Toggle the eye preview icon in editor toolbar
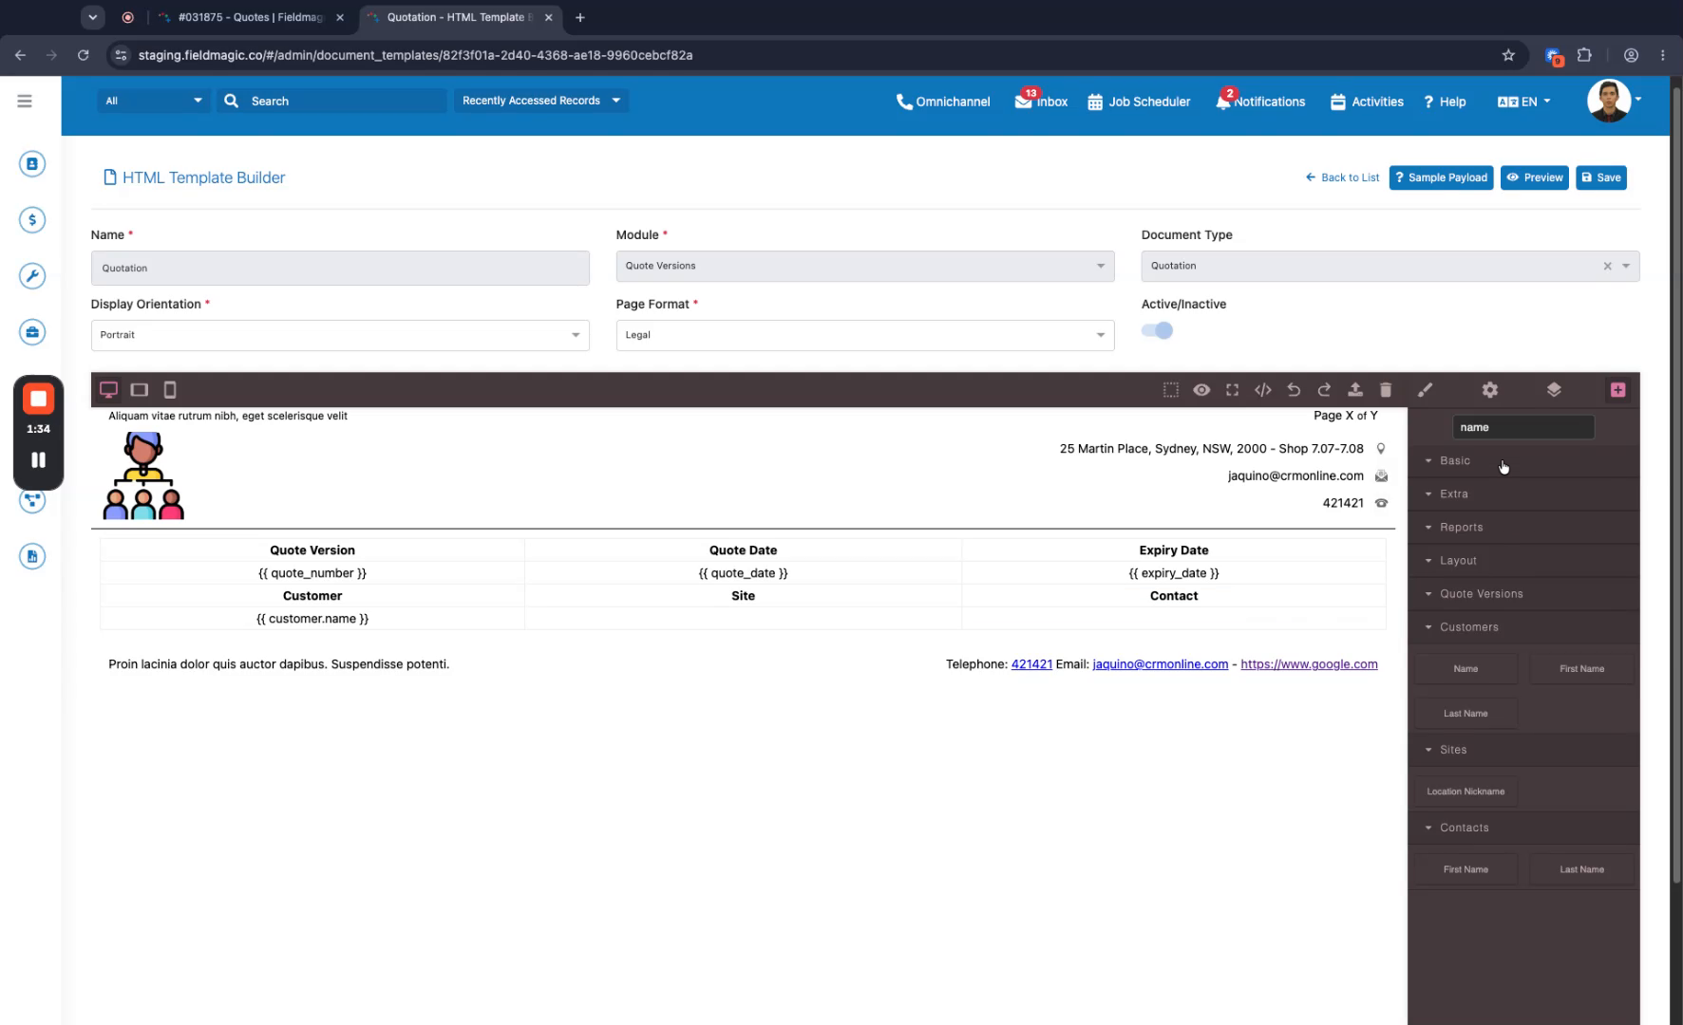This screenshot has width=1683, height=1025. point(1201,390)
